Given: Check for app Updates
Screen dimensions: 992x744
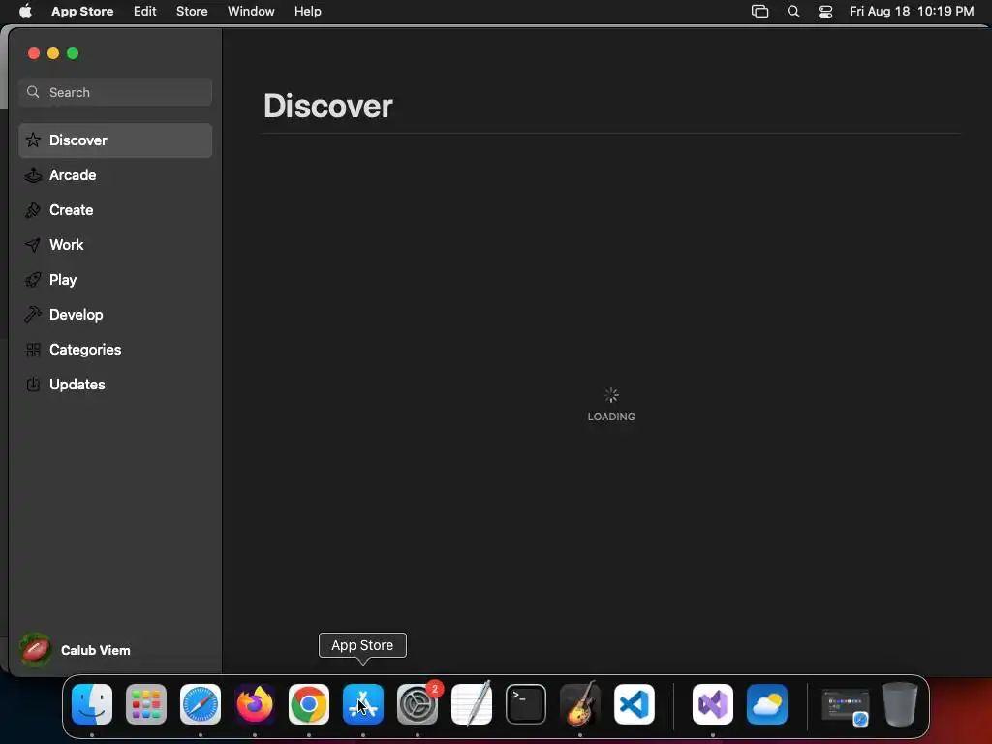Looking at the screenshot, I should [x=115, y=384].
